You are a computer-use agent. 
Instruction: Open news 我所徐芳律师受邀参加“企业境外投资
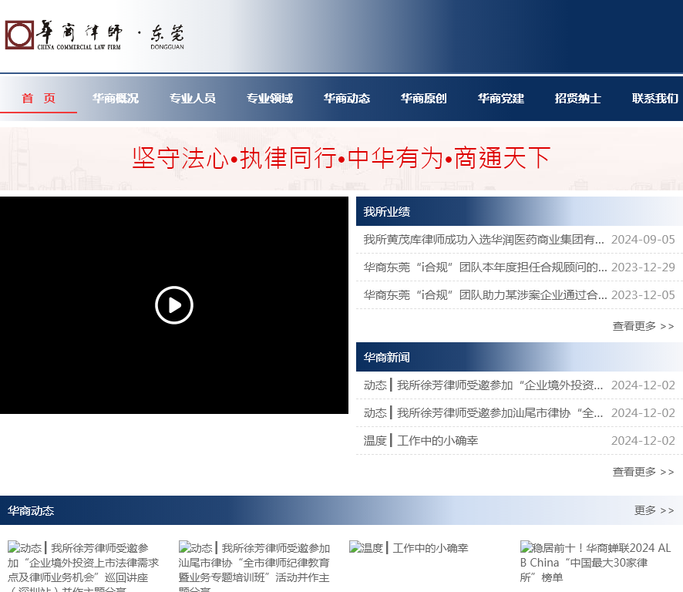pyautogui.click(x=483, y=385)
